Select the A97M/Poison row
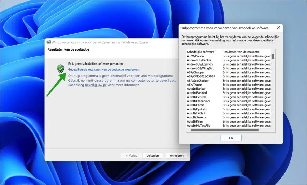The height and width of the screenshot is (185, 307). [x=228, y=56]
